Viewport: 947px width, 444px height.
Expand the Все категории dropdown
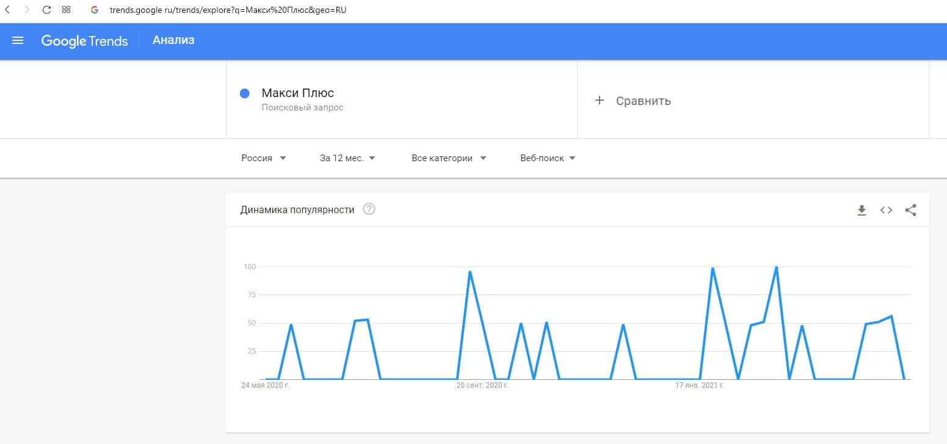click(449, 158)
